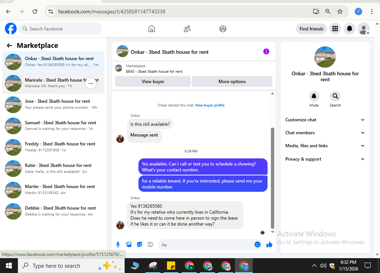This screenshot has width=380, height=273.
Task: Open options dots on Maricela chat
Action: click(91, 83)
